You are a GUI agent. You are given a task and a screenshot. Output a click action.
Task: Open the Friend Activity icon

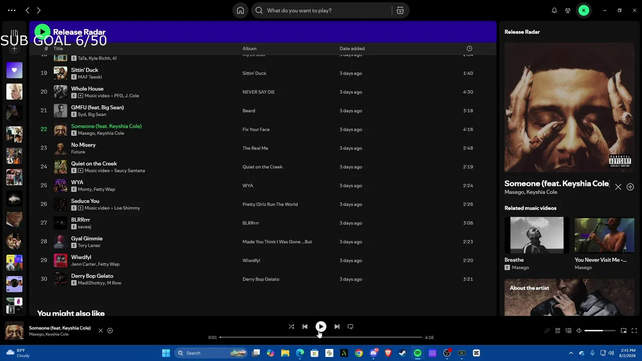[568, 11]
